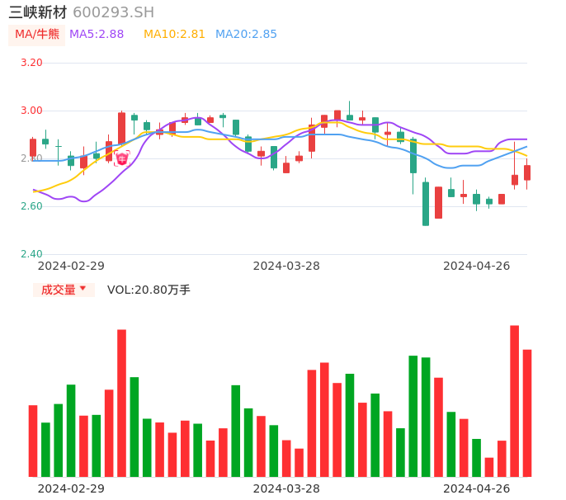
Task: Toggle the MA10:2.81 legend line
Action: click(x=174, y=35)
